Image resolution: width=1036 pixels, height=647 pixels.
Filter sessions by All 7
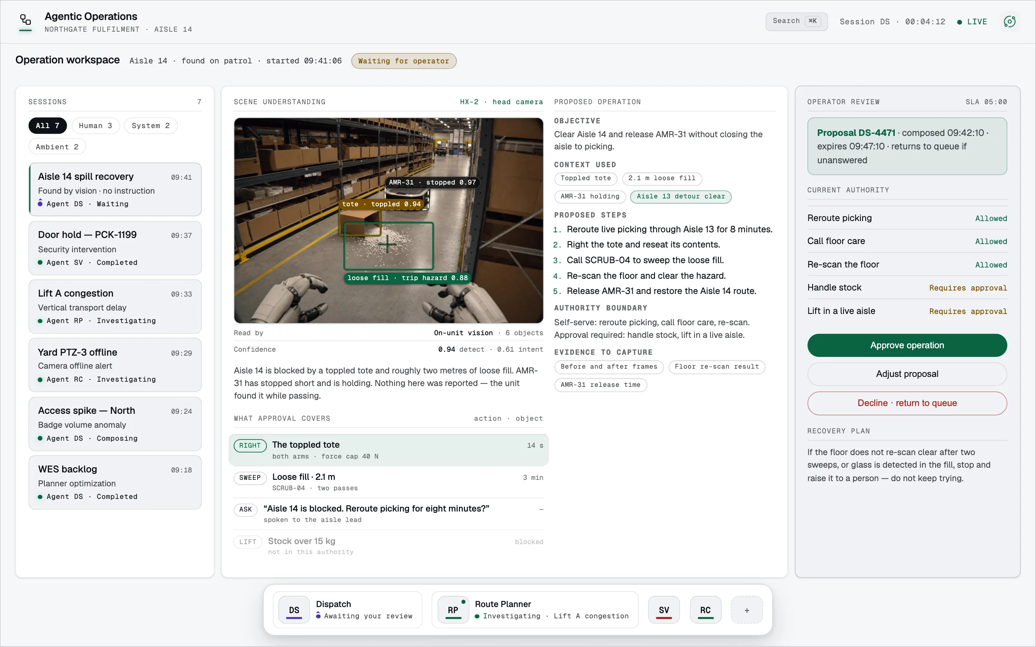click(x=47, y=125)
